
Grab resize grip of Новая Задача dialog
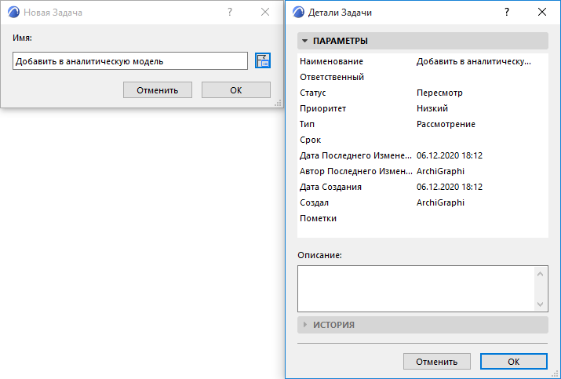pos(278,103)
